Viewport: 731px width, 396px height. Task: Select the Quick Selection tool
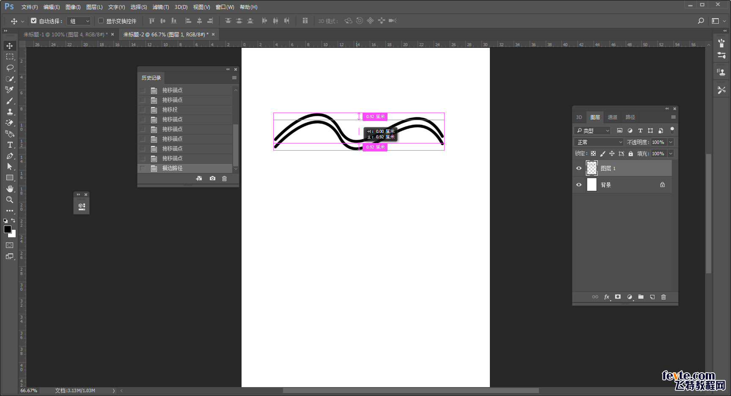click(x=10, y=79)
